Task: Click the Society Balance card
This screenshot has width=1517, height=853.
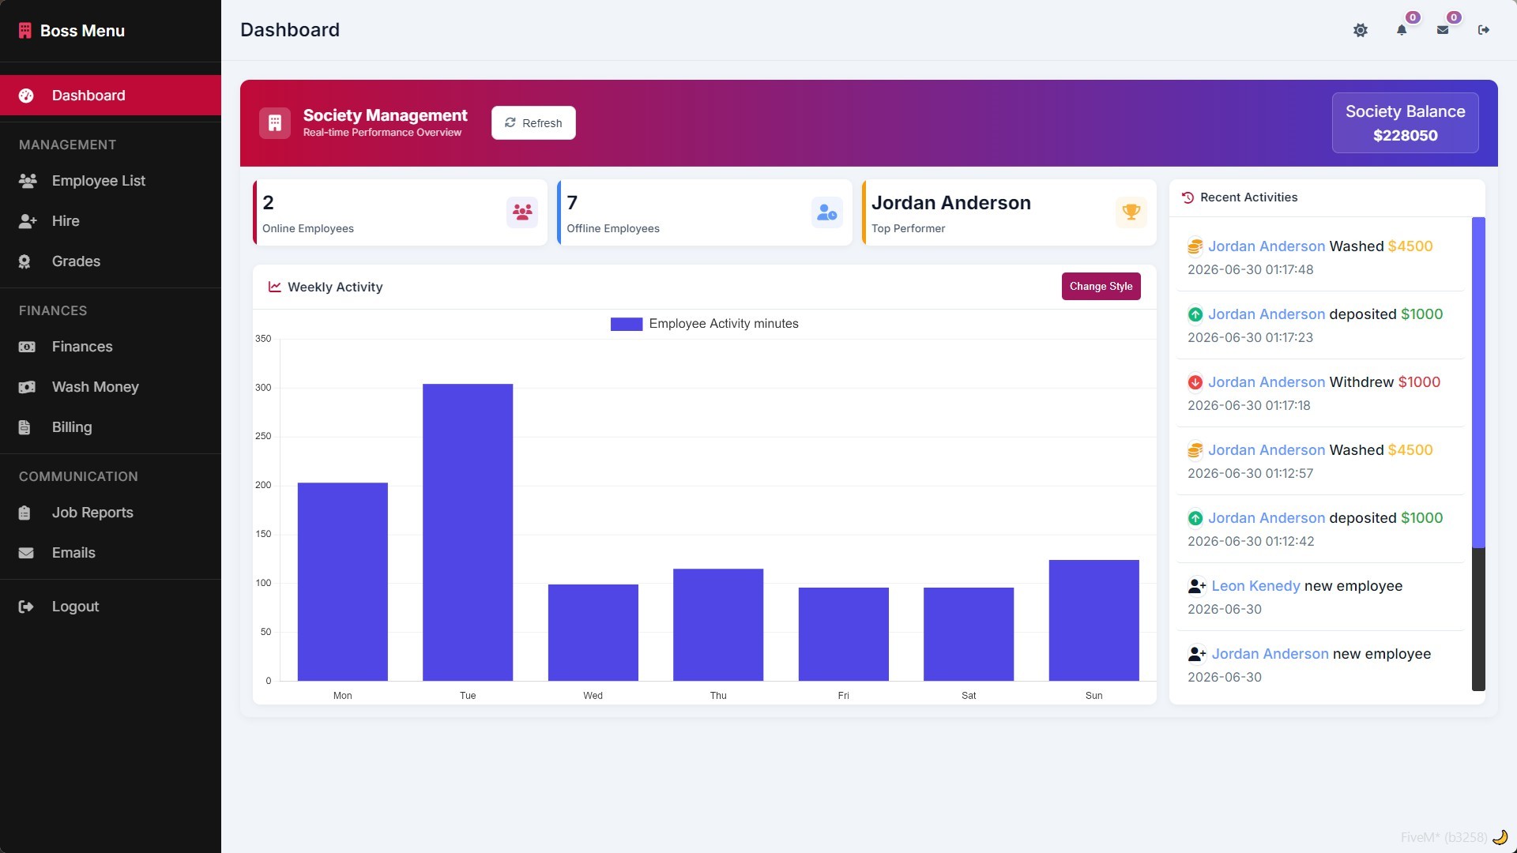Action: [1406, 123]
